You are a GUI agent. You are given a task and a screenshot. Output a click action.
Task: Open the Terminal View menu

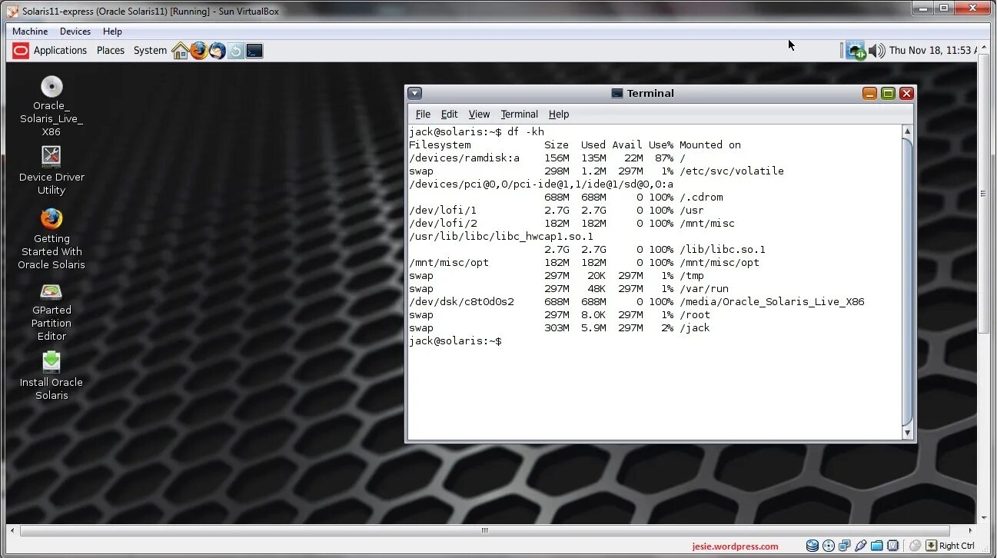click(x=479, y=114)
